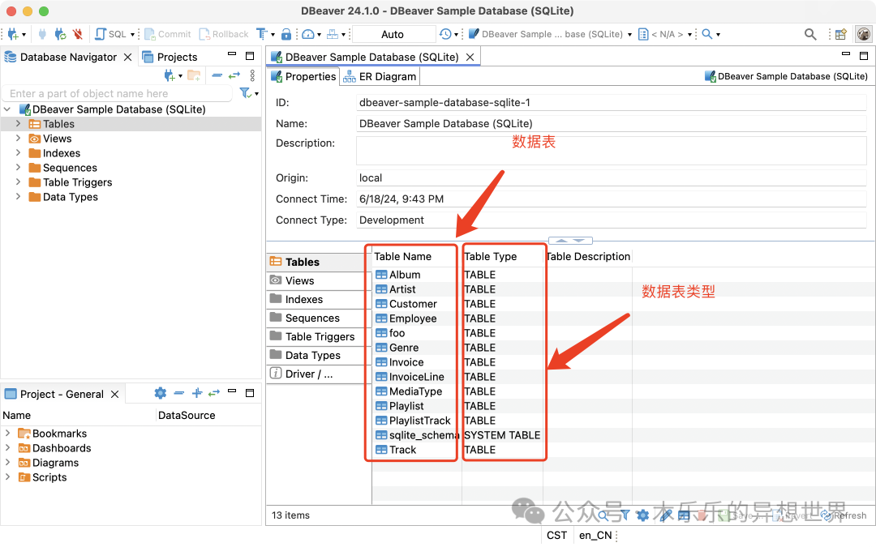Switch to the Properties tab
876x547 pixels.
click(x=303, y=76)
